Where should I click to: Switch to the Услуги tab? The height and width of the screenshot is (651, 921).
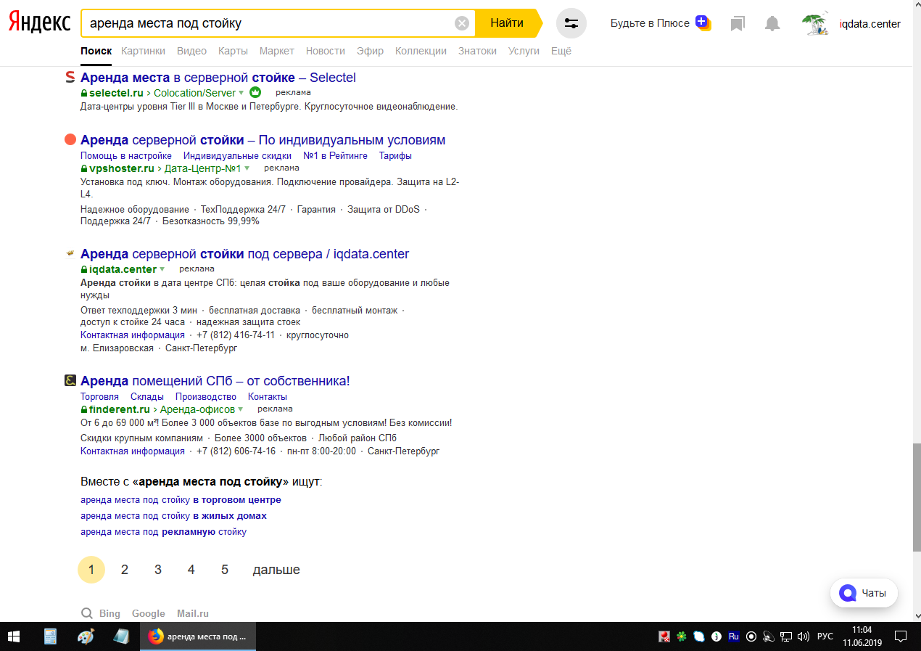524,51
